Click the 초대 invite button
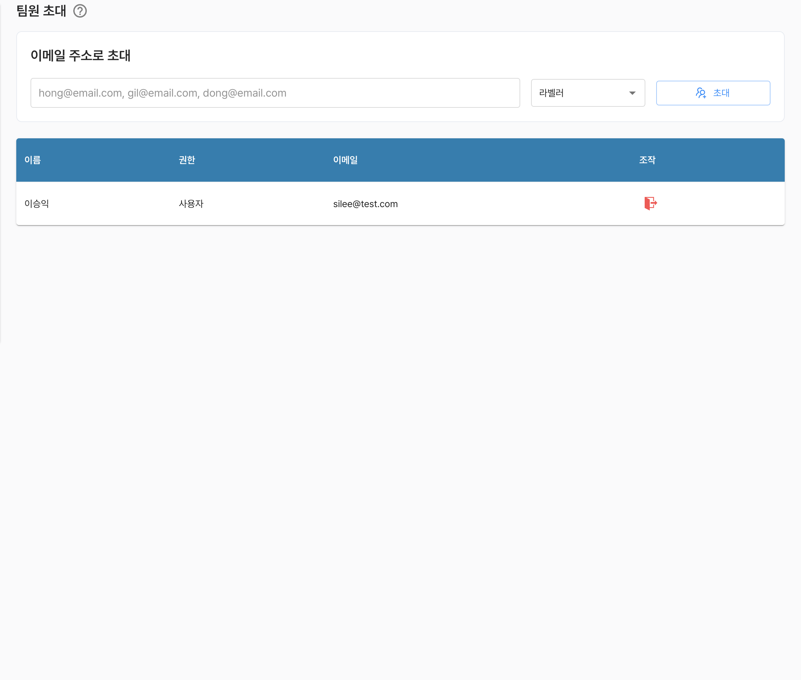This screenshot has height=680, width=801. pyautogui.click(x=713, y=93)
